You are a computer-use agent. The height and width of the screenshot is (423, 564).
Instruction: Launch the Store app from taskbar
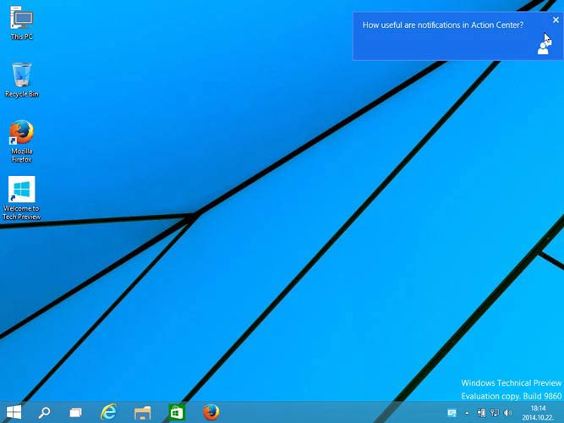[177, 413]
